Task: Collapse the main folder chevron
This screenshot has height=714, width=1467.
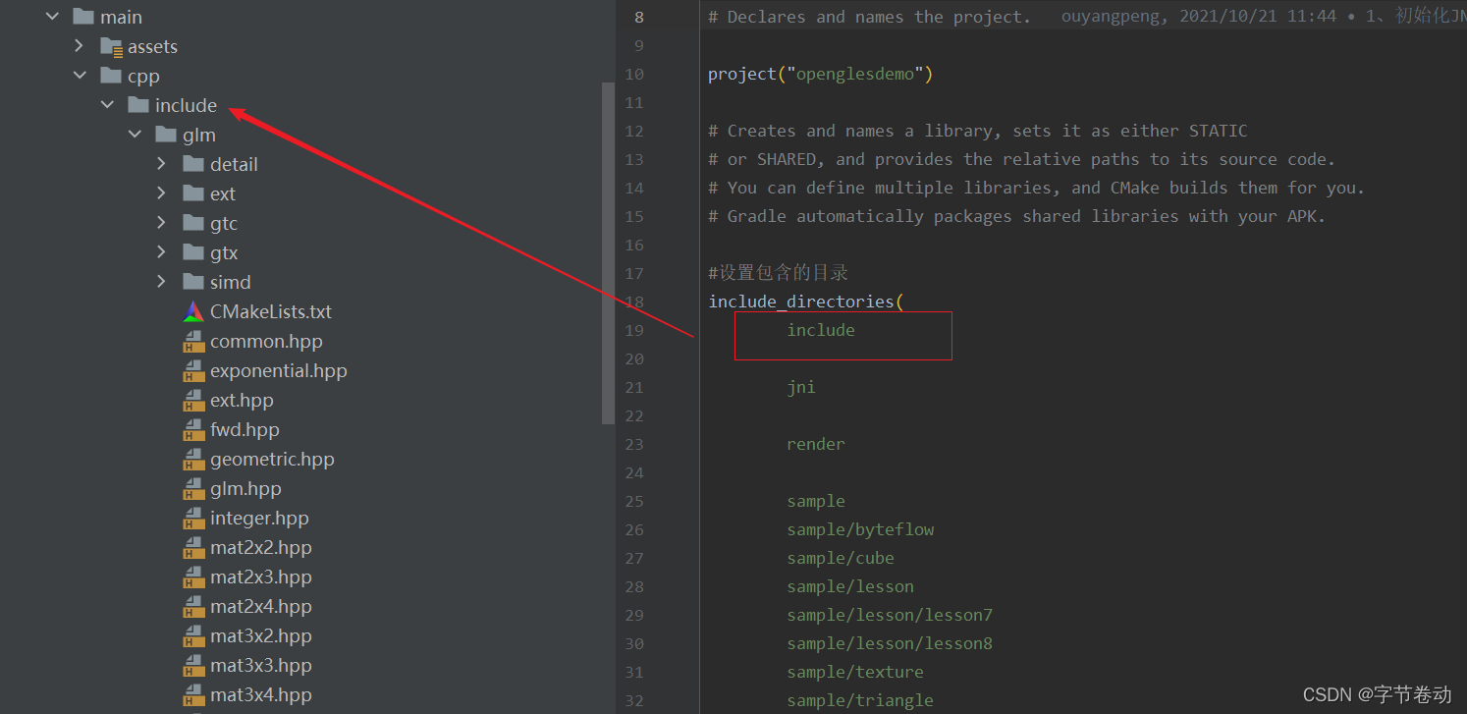Action: pyautogui.click(x=52, y=17)
